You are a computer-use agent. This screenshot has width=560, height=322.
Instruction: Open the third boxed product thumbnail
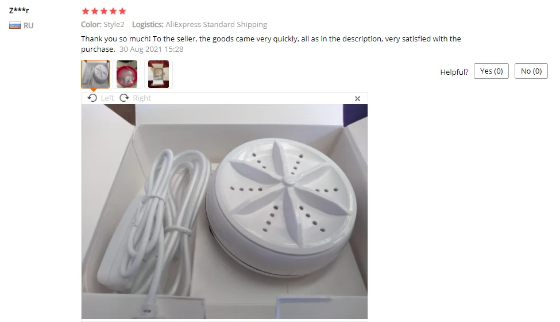(158, 74)
